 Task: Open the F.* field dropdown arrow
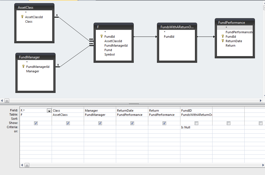[49, 111]
